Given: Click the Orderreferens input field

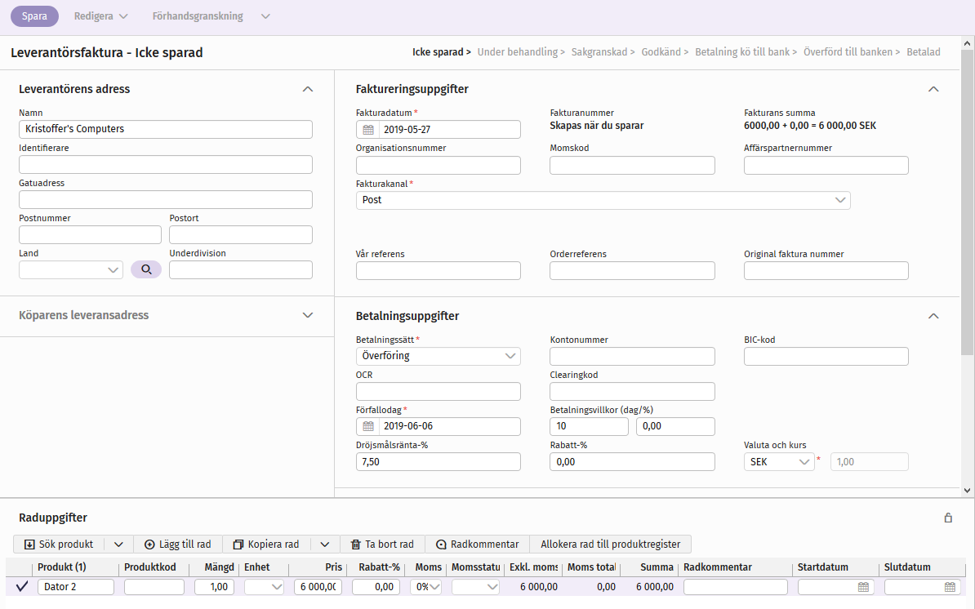Looking at the screenshot, I should (632, 270).
